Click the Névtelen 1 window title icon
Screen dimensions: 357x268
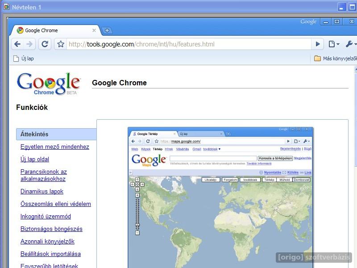pos(6,7)
